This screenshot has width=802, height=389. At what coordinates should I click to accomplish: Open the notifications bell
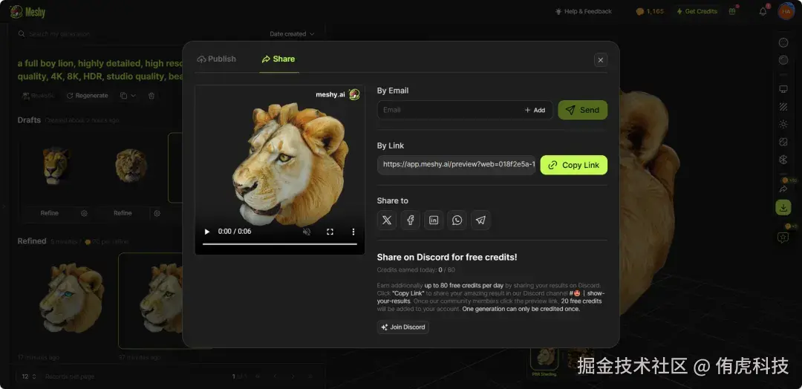763,11
